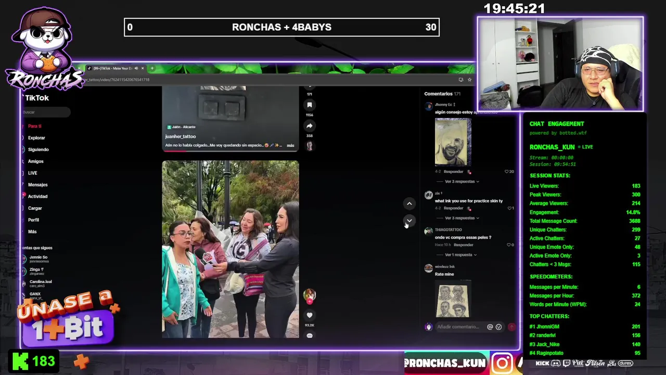
Task: Click the TikTok logo in the sidebar
Action: [36, 98]
